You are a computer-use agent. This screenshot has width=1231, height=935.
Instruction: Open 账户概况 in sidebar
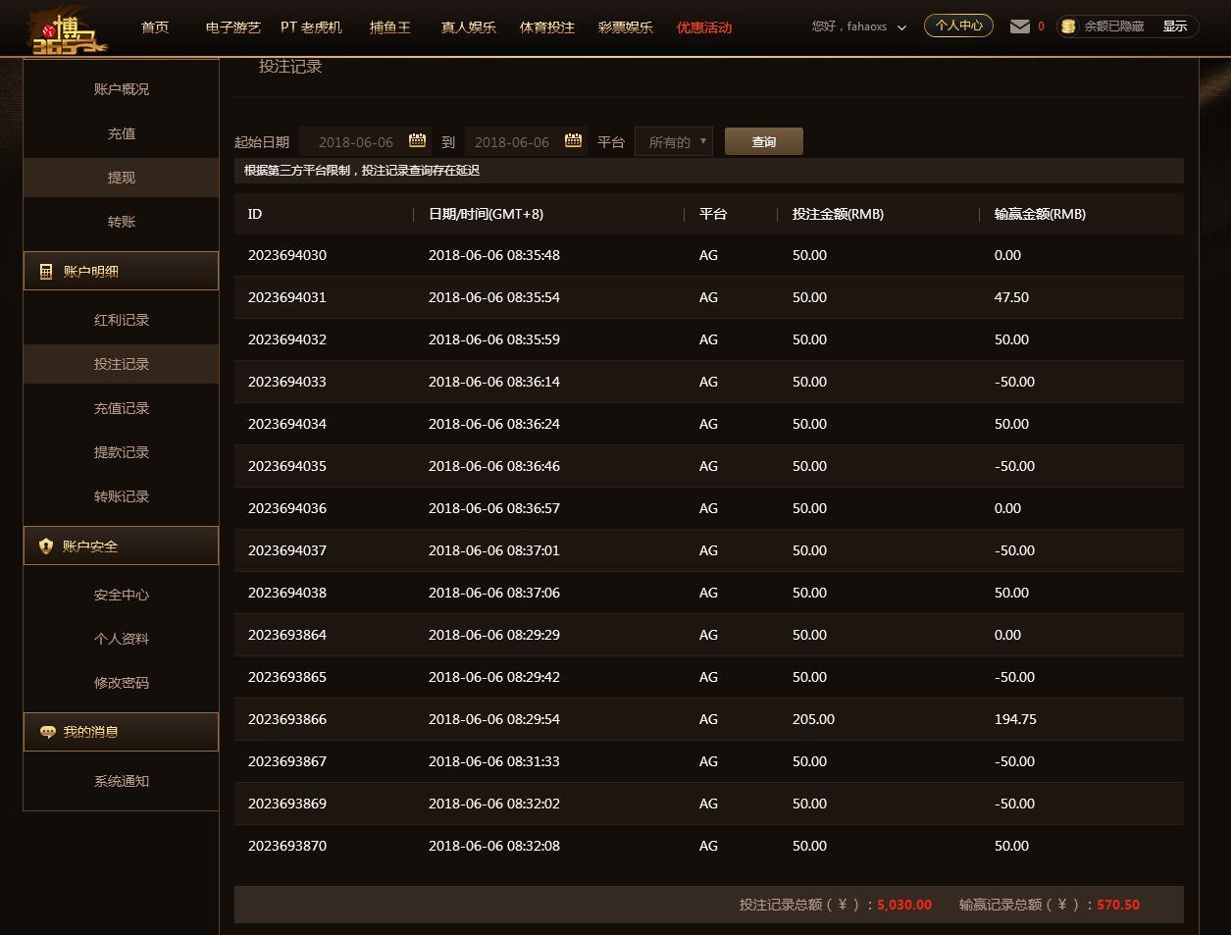click(x=122, y=89)
